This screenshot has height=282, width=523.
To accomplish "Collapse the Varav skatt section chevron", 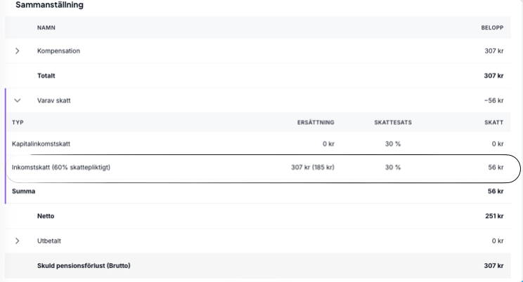I will [18, 100].
